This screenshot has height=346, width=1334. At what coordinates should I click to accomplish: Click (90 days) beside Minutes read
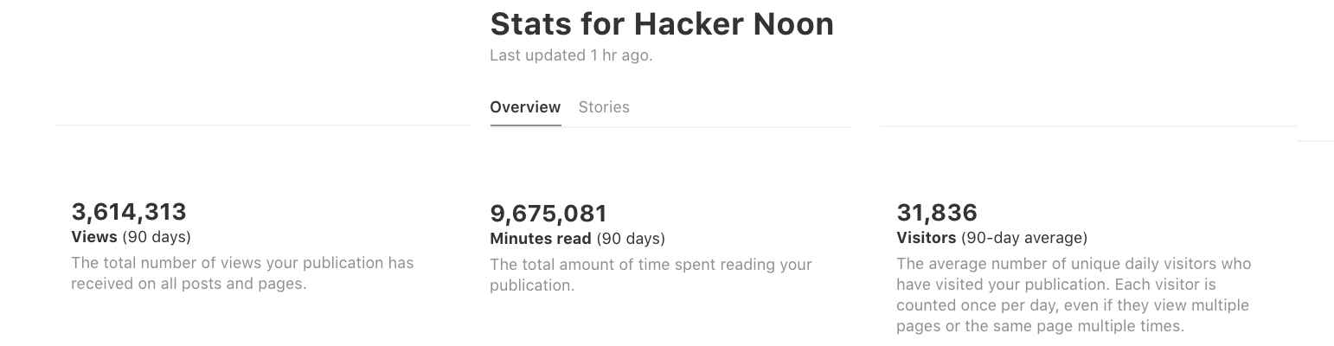click(x=631, y=239)
